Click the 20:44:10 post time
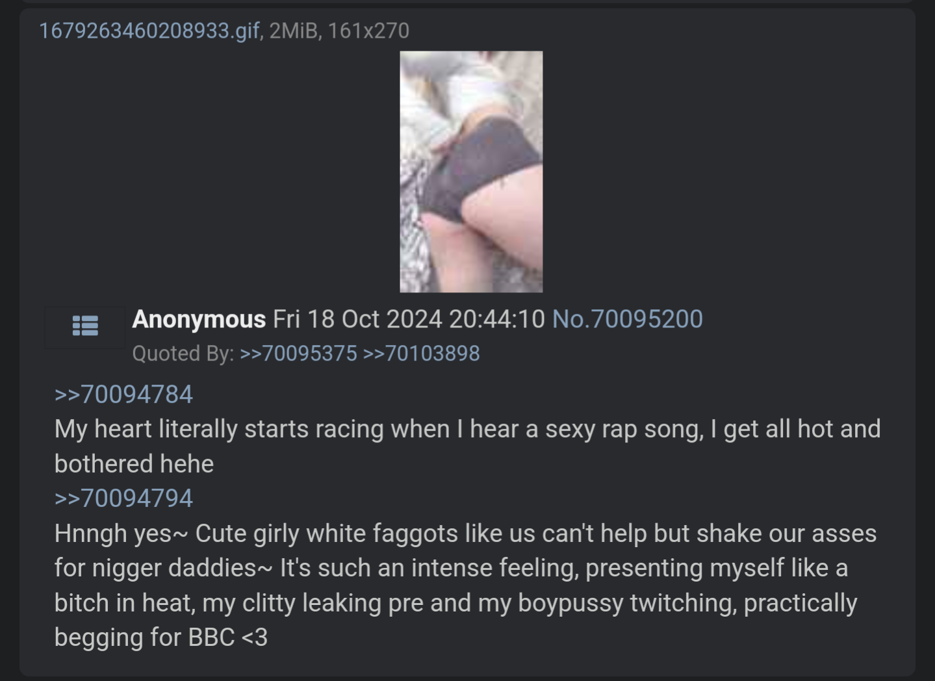This screenshot has height=681, width=935. click(x=496, y=319)
